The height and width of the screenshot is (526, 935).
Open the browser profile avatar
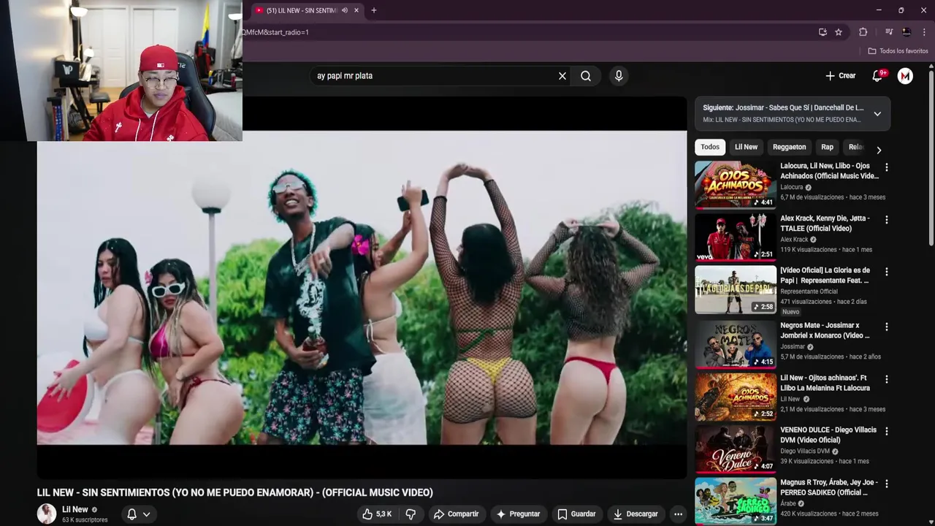tap(907, 32)
